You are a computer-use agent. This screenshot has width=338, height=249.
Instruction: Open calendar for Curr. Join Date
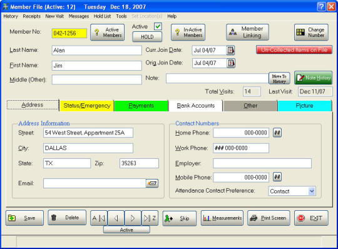230,50
